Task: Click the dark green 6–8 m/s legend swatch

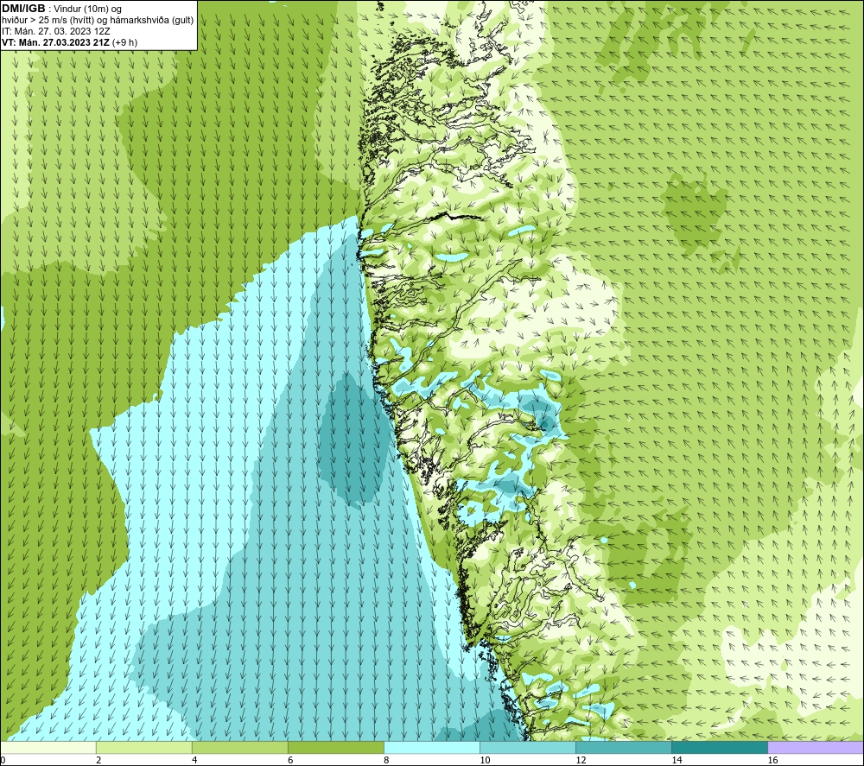Action: click(335, 747)
